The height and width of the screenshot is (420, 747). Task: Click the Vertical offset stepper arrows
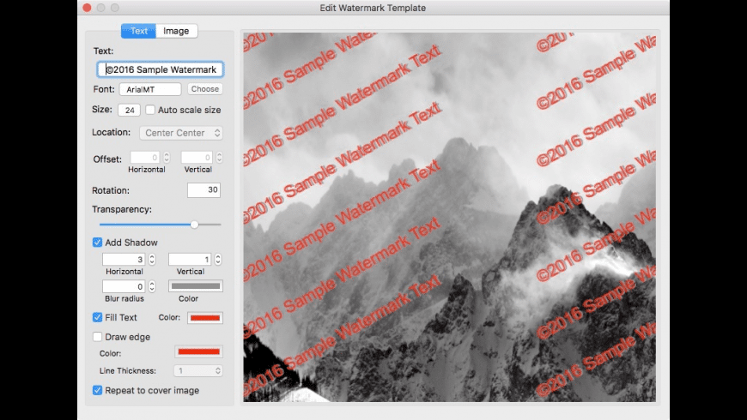pos(219,157)
